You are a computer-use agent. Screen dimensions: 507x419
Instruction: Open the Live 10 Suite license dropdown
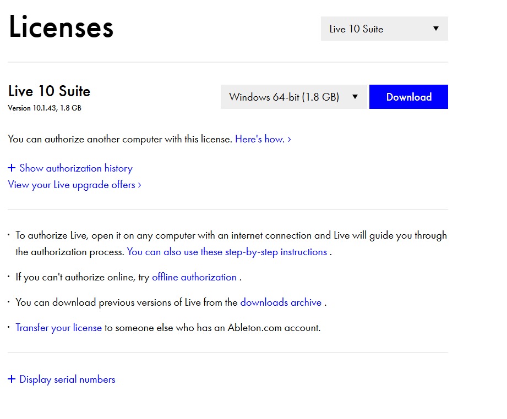coord(384,29)
